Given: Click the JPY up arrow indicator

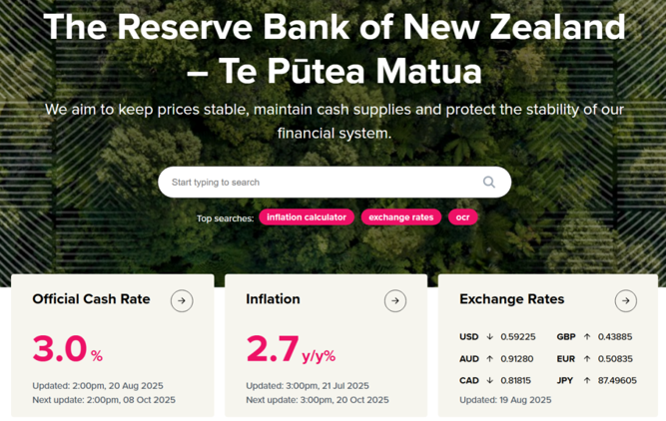Looking at the screenshot, I should [587, 380].
